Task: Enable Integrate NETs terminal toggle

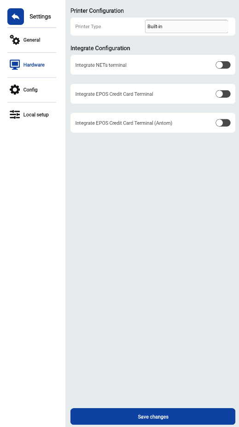Action: pos(223,65)
